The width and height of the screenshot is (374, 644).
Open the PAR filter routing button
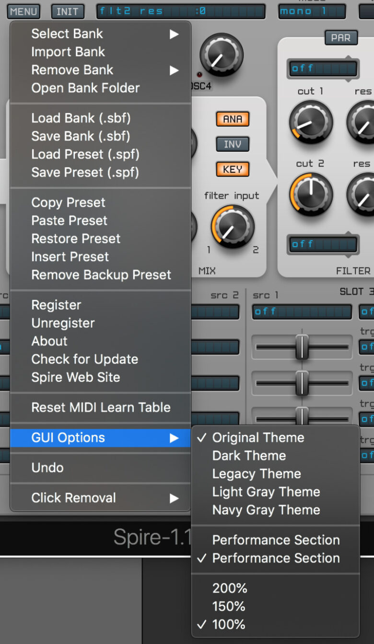click(341, 37)
